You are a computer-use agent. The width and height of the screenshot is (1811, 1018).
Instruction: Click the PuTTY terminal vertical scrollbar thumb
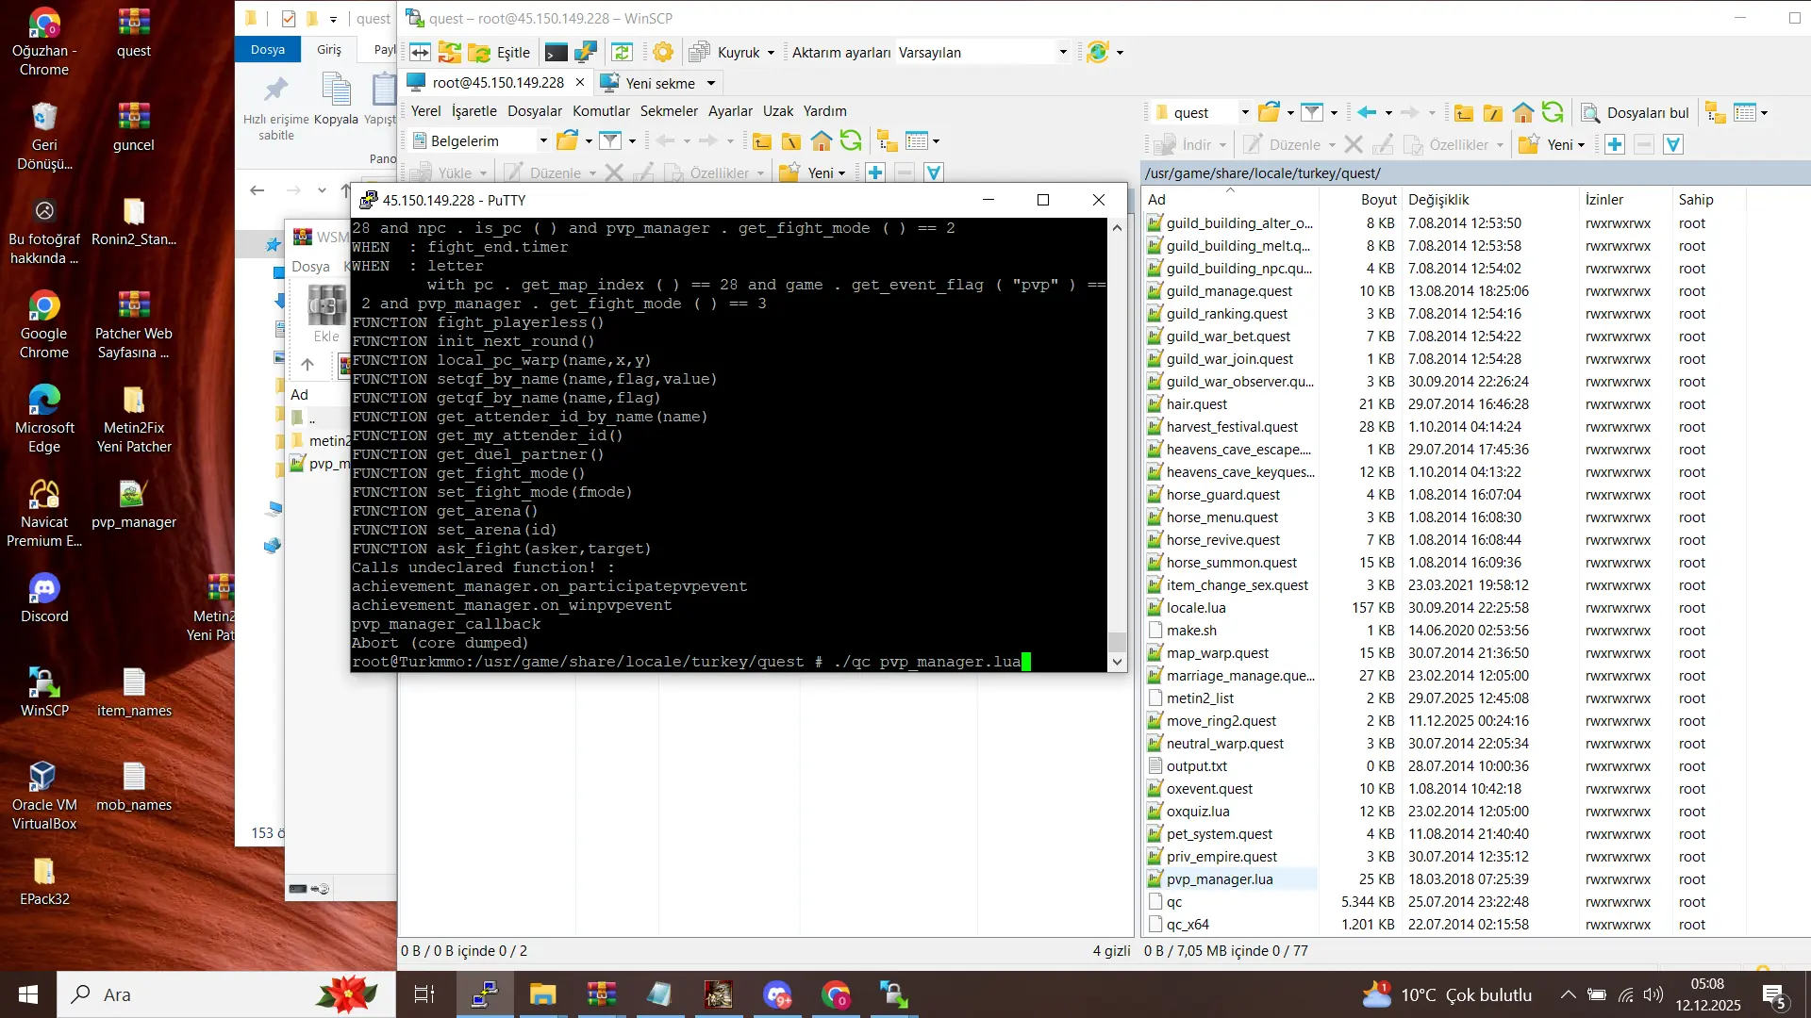(1117, 641)
